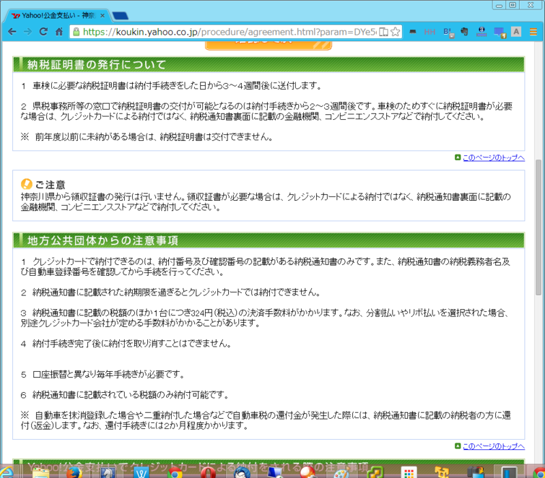The width and height of the screenshot is (545, 478).
Task: Select the Yahoo!公金支払い browser tab
Action: [57, 16]
